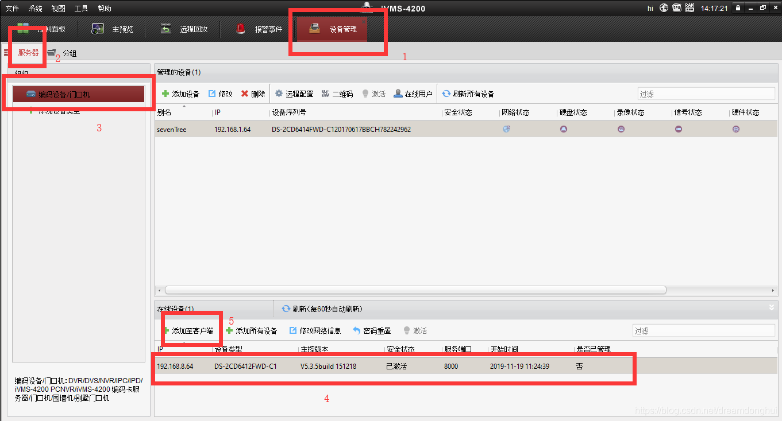Click the green plus icon of 添加设备
Viewport: 782px width, 421px height.
[165, 93]
